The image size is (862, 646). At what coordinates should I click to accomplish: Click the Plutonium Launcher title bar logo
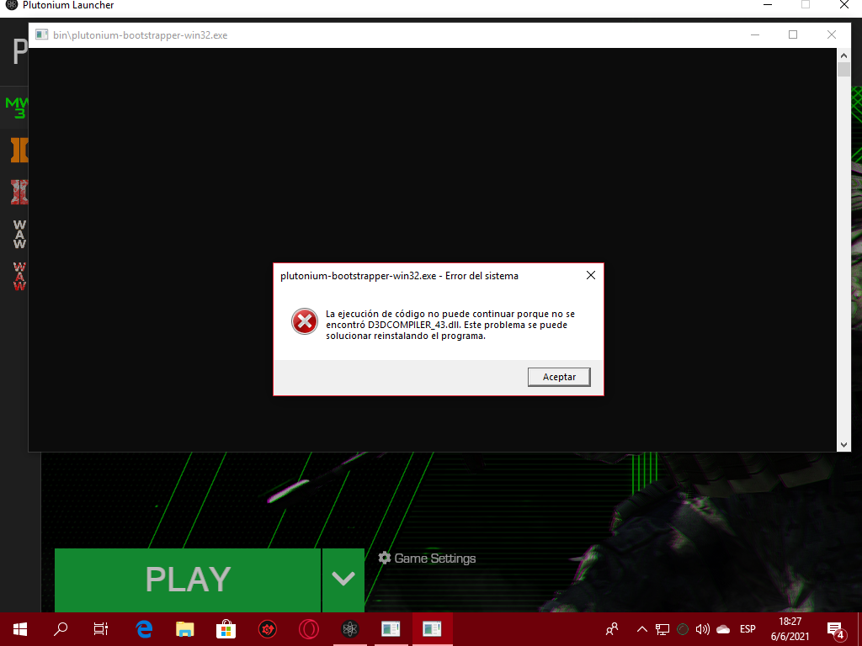click(x=11, y=5)
